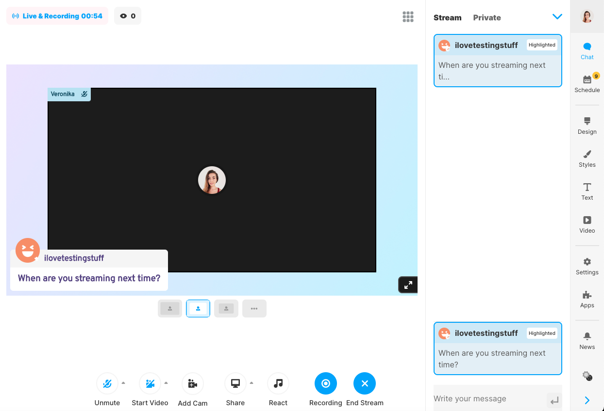Open more layout options ellipsis
Image resolution: width=604 pixels, height=411 pixels.
click(x=254, y=308)
